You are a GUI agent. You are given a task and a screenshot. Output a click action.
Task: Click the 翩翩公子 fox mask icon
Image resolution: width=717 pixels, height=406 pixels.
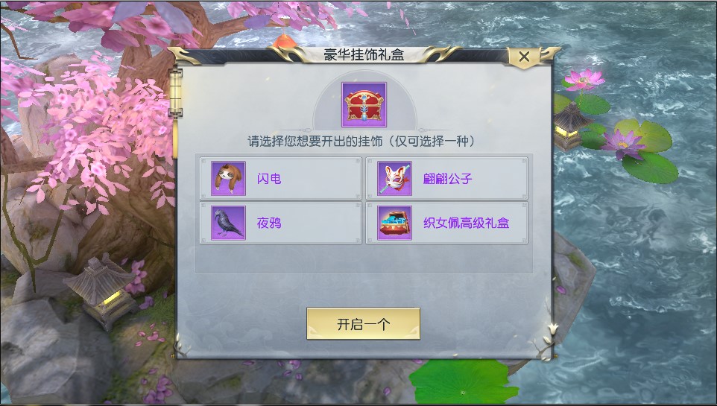tap(394, 178)
